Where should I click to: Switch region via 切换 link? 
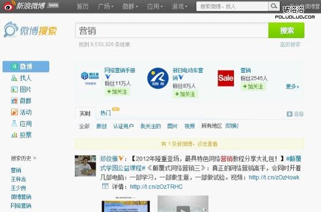(x=232, y=126)
